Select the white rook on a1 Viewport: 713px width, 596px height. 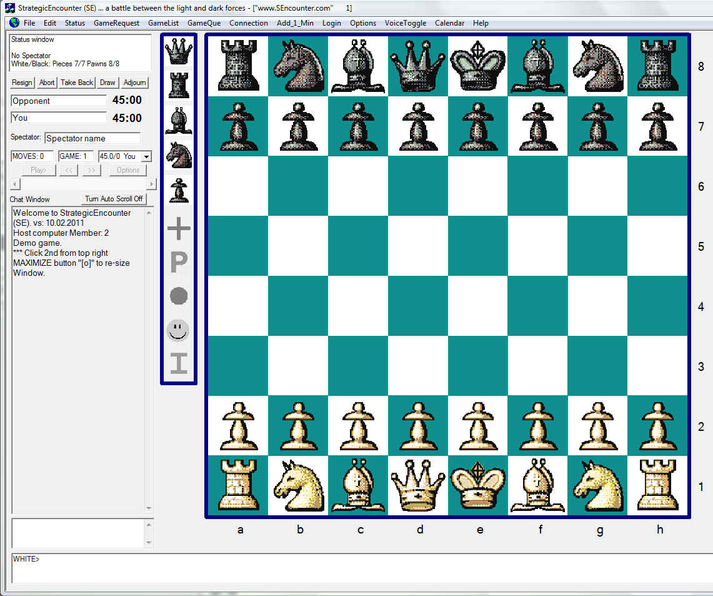click(x=238, y=485)
